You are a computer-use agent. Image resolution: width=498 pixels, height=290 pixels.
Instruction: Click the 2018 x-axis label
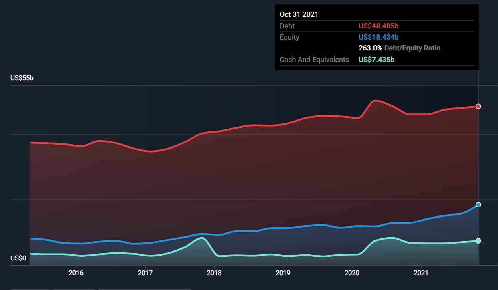point(214,273)
